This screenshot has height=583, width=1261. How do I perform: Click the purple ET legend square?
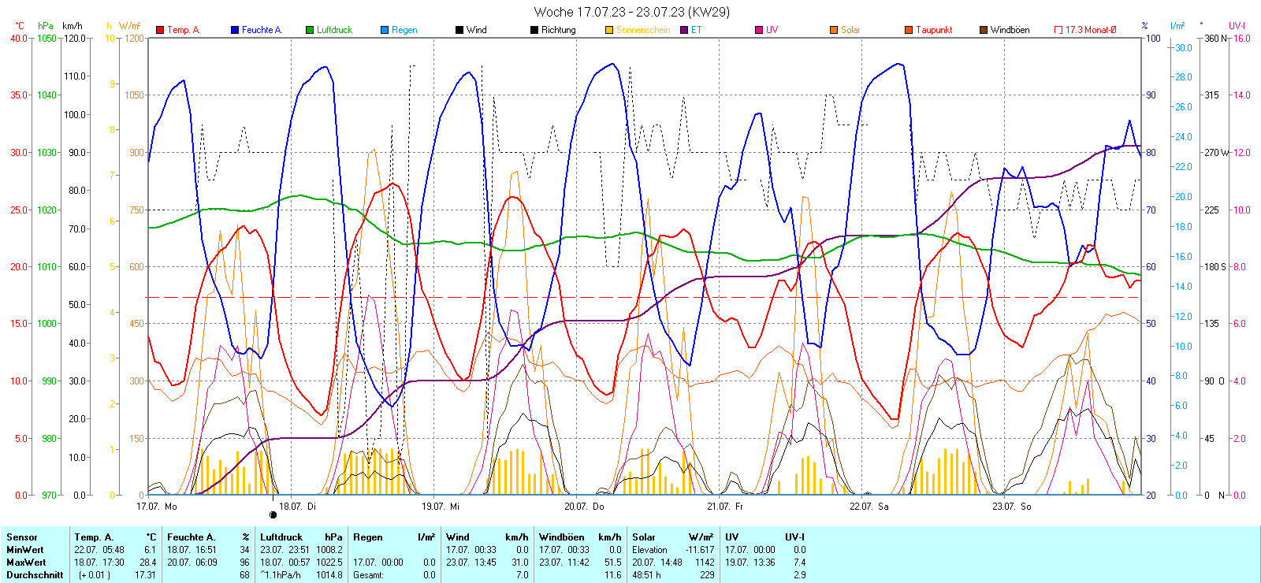tap(684, 31)
